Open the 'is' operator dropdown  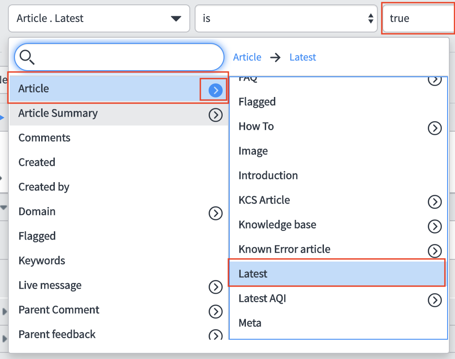coord(286,18)
